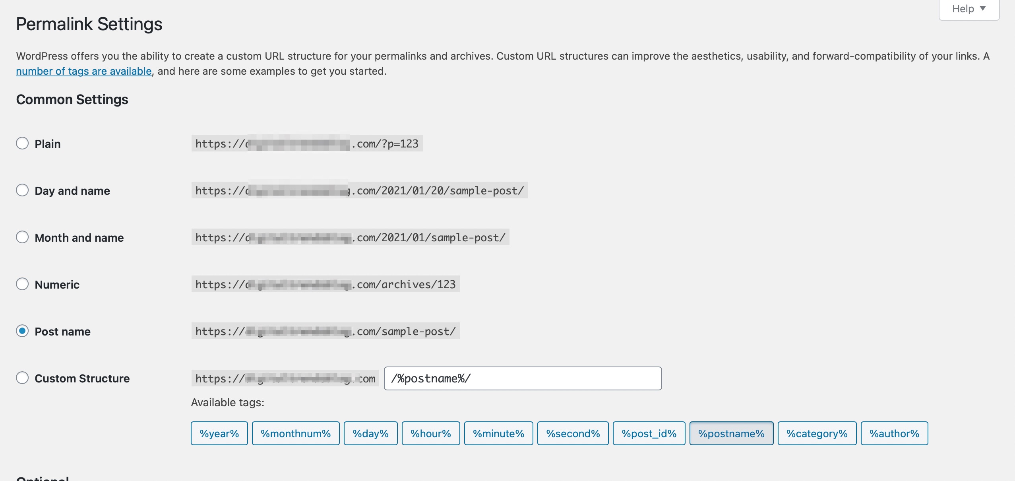Open the Help dropdown menu
This screenshot has height=481, width=1015.
click(970, 8)
